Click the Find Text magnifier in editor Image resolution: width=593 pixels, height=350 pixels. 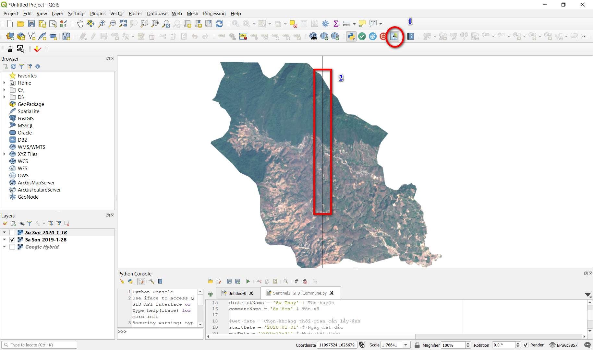pyautogui.click(x=285, y=281)
